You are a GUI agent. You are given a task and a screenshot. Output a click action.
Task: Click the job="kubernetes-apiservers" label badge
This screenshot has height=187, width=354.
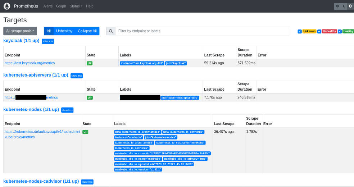click(180, 98)
